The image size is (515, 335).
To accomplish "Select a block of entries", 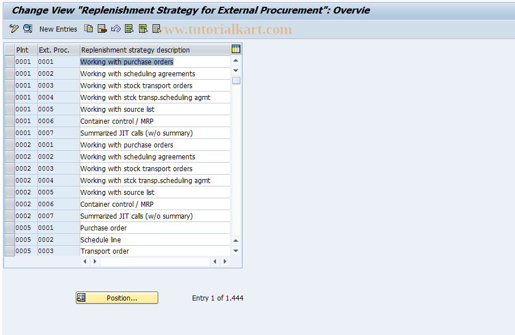I will click(x=142, y=28).
